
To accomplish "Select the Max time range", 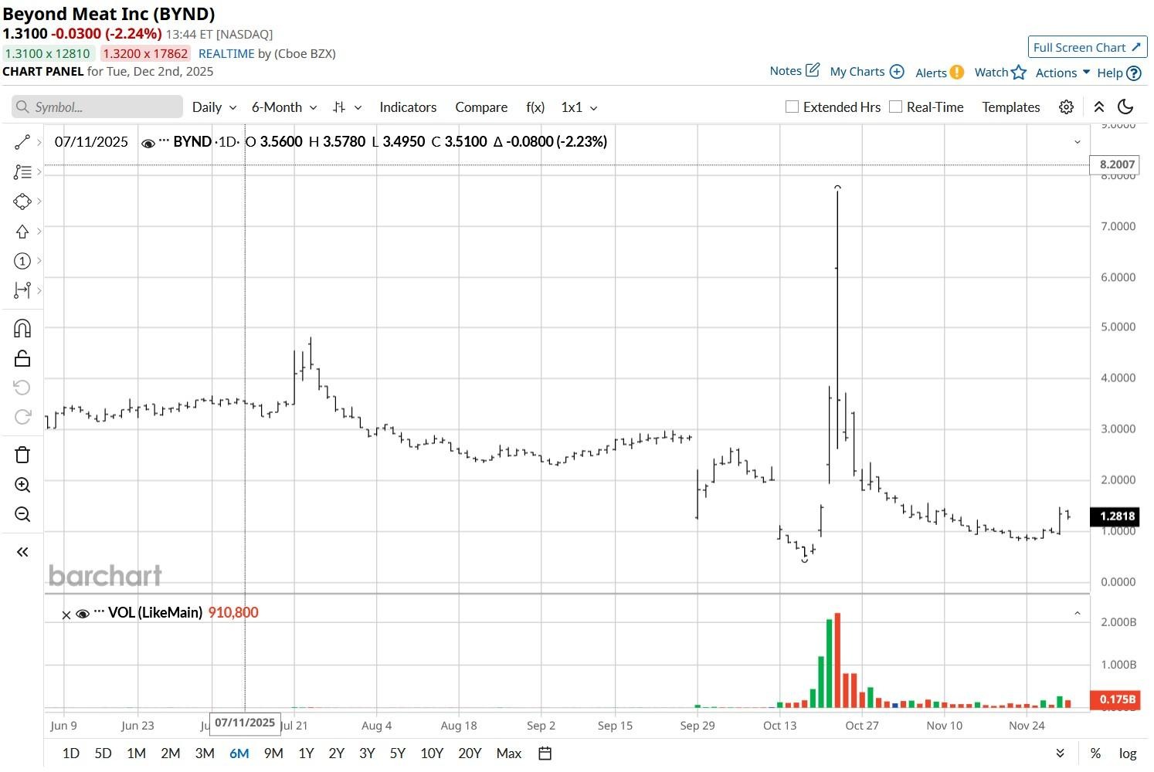I will 509,753.
